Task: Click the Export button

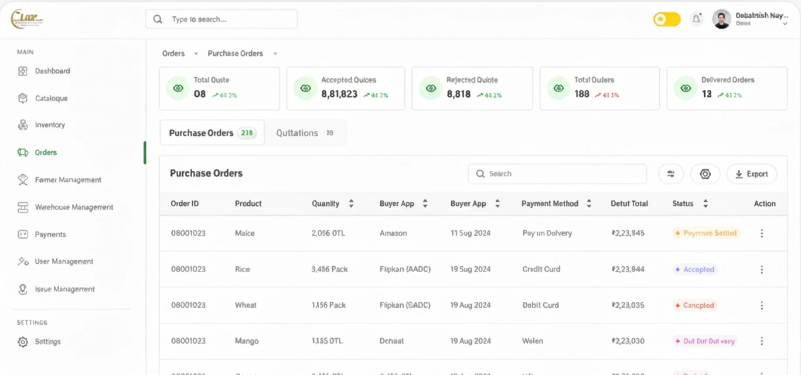Action: (752, 174)
